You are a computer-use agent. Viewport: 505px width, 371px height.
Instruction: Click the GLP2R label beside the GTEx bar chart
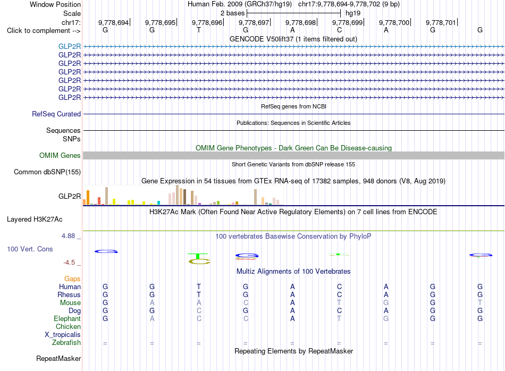point(70,196)
